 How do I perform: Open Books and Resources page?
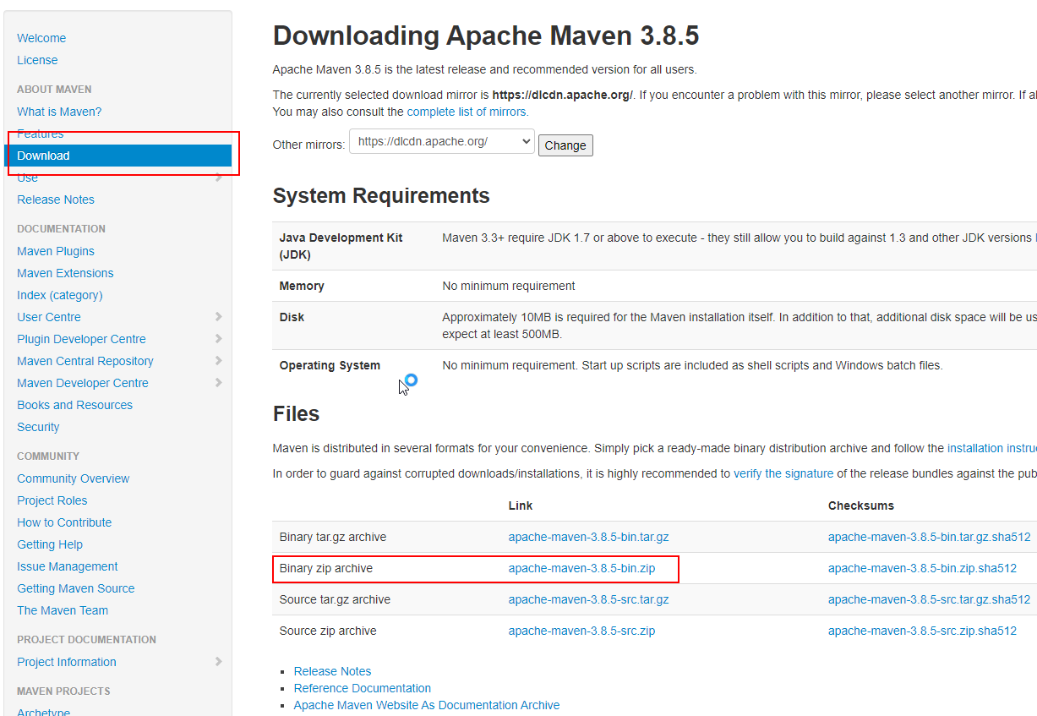pos(74,405)
